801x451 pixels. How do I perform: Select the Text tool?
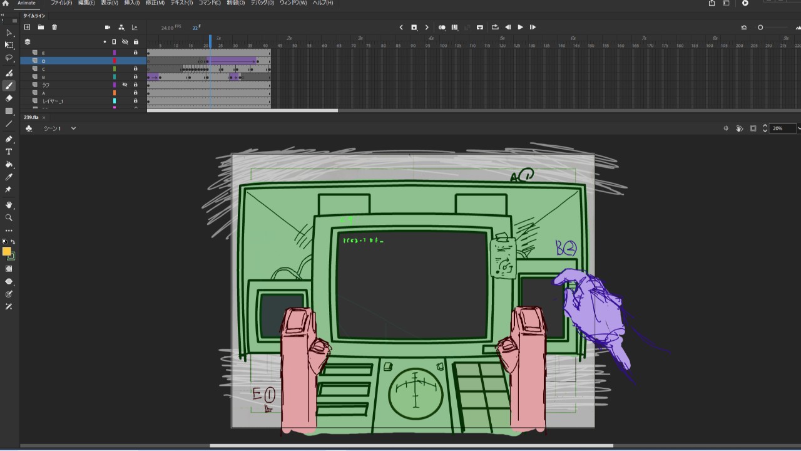9,152
